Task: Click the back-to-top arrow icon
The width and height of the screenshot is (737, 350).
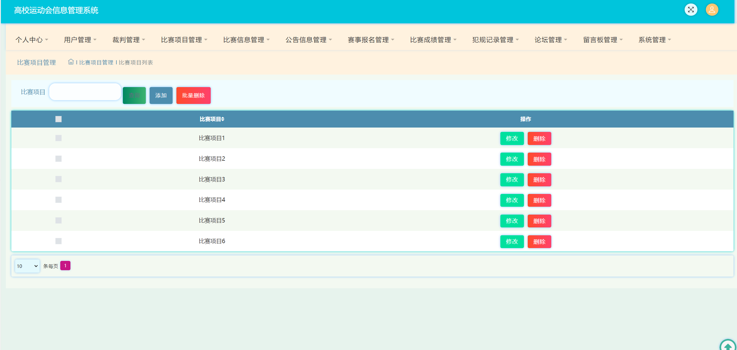Action: [728, 346]
